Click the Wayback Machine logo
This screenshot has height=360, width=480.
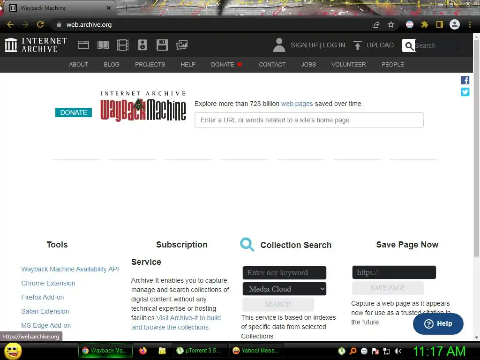tap(143, 106)
